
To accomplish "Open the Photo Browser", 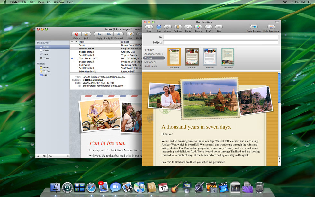I will [254, 27].
